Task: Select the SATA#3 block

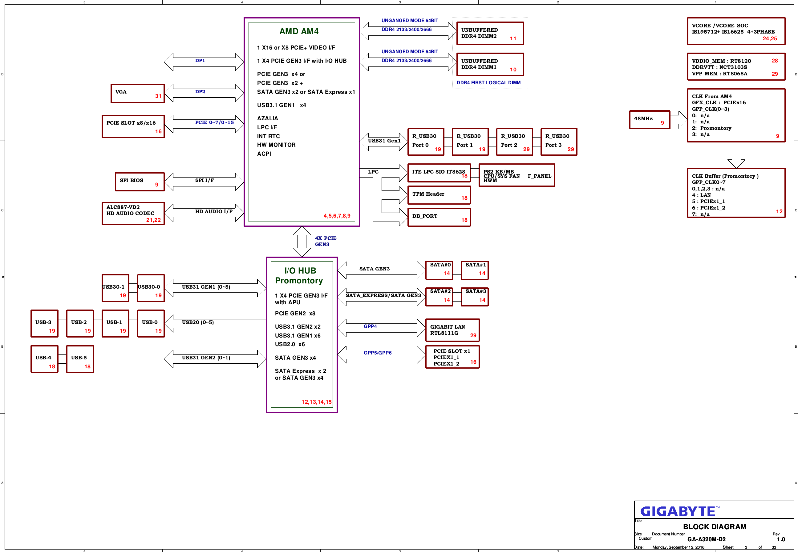Action: click(474, 297)
